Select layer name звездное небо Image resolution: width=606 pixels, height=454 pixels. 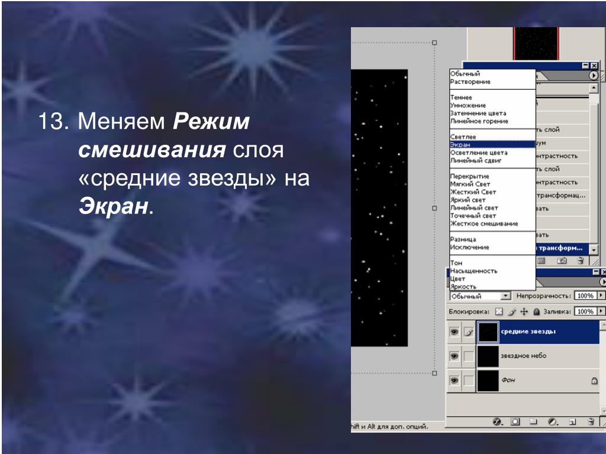click(x=523, y=355)
